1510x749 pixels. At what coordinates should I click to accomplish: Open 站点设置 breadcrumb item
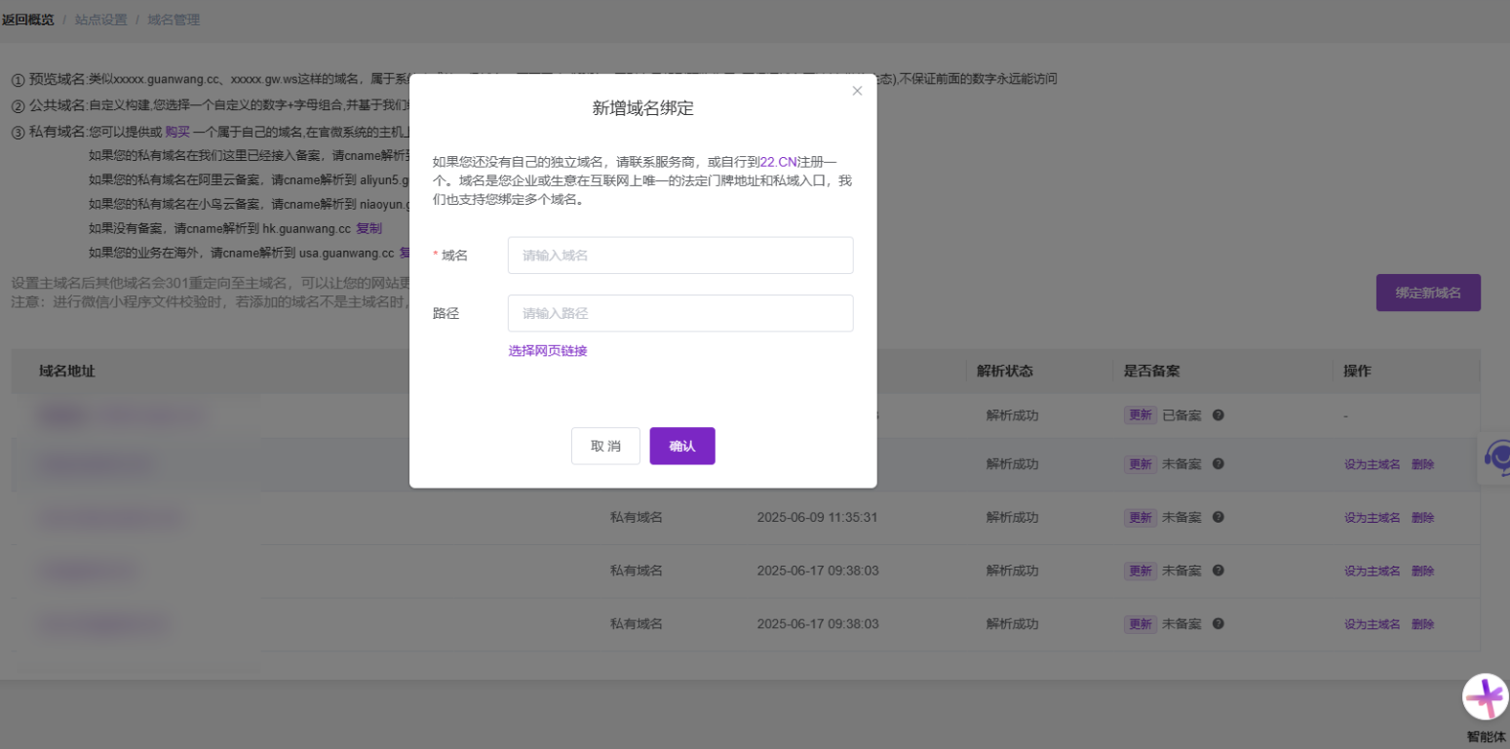coord(101,20)
